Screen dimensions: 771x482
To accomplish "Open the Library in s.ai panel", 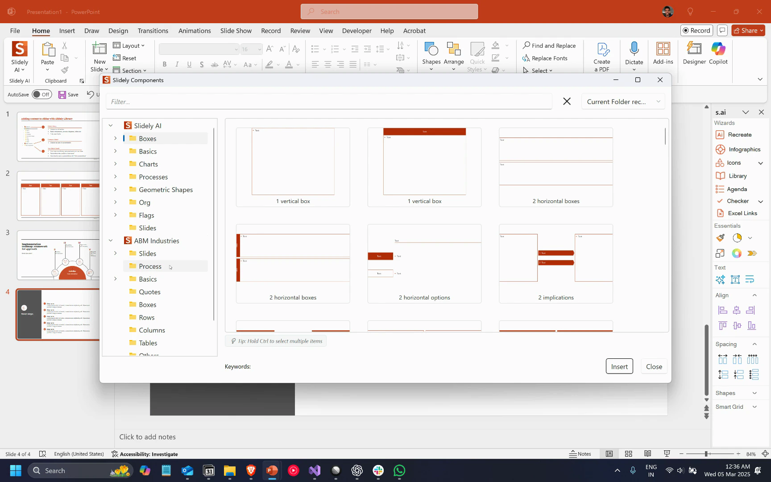I will click(737, 176).
